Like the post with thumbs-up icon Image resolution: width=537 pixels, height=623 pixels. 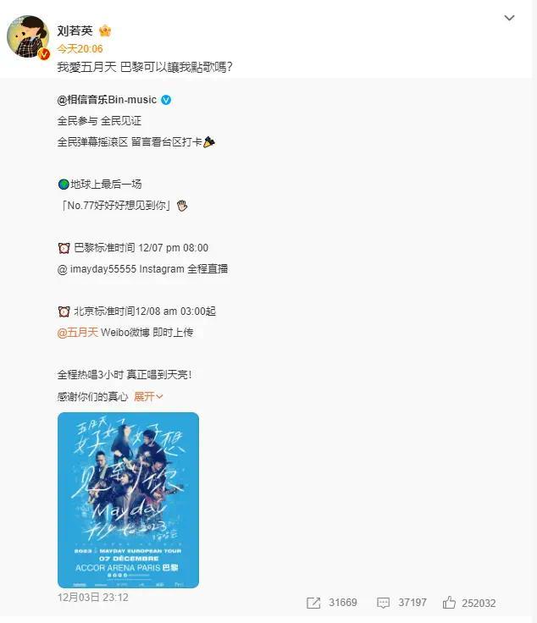click(449, 603)
